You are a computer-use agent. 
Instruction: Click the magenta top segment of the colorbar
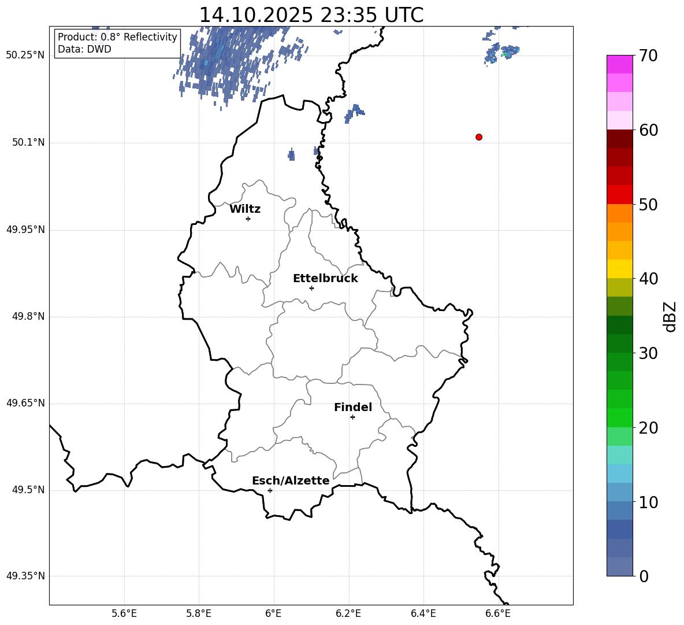coord(619,64)
